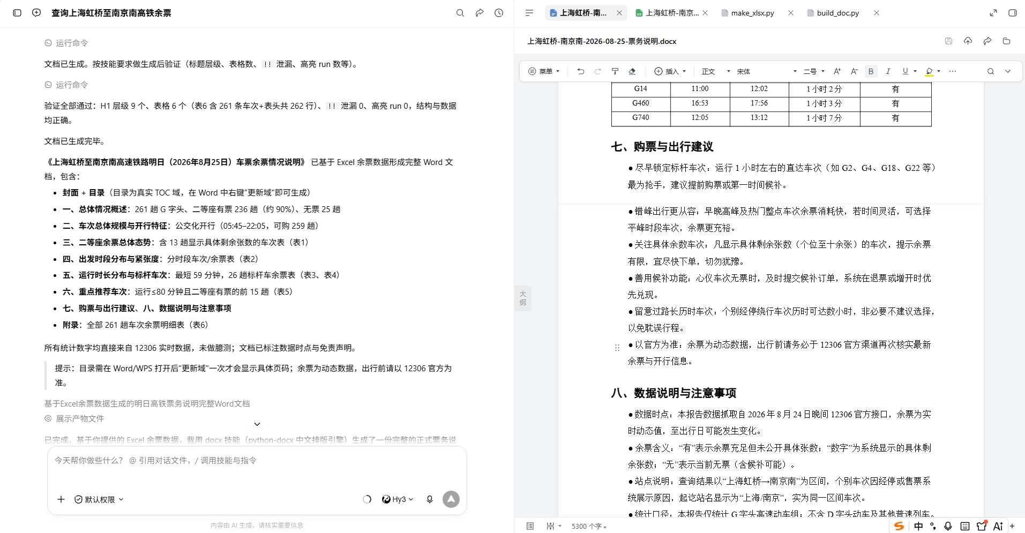Share the docx file via arrow icon
This screenshot has height=533, width=1025.
[x=987, y=41]
